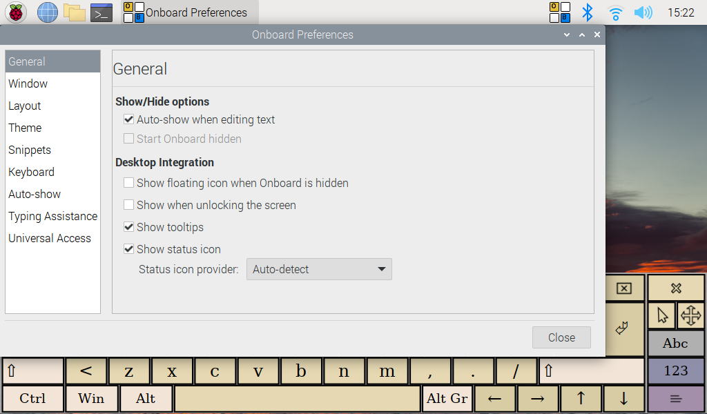Image resolution: width=707 pixels, height=414 pixels.
Task: Tap the comma key on Onboard
Action: point(430,371)
